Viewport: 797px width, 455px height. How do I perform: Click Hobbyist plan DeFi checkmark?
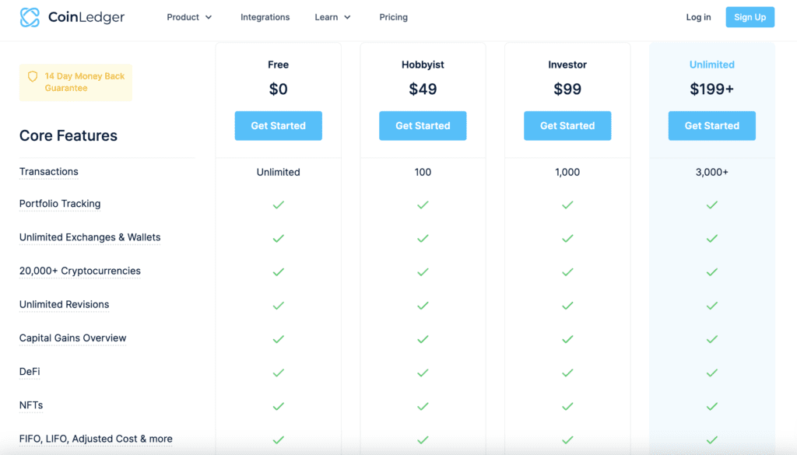[x=423, y=373]
